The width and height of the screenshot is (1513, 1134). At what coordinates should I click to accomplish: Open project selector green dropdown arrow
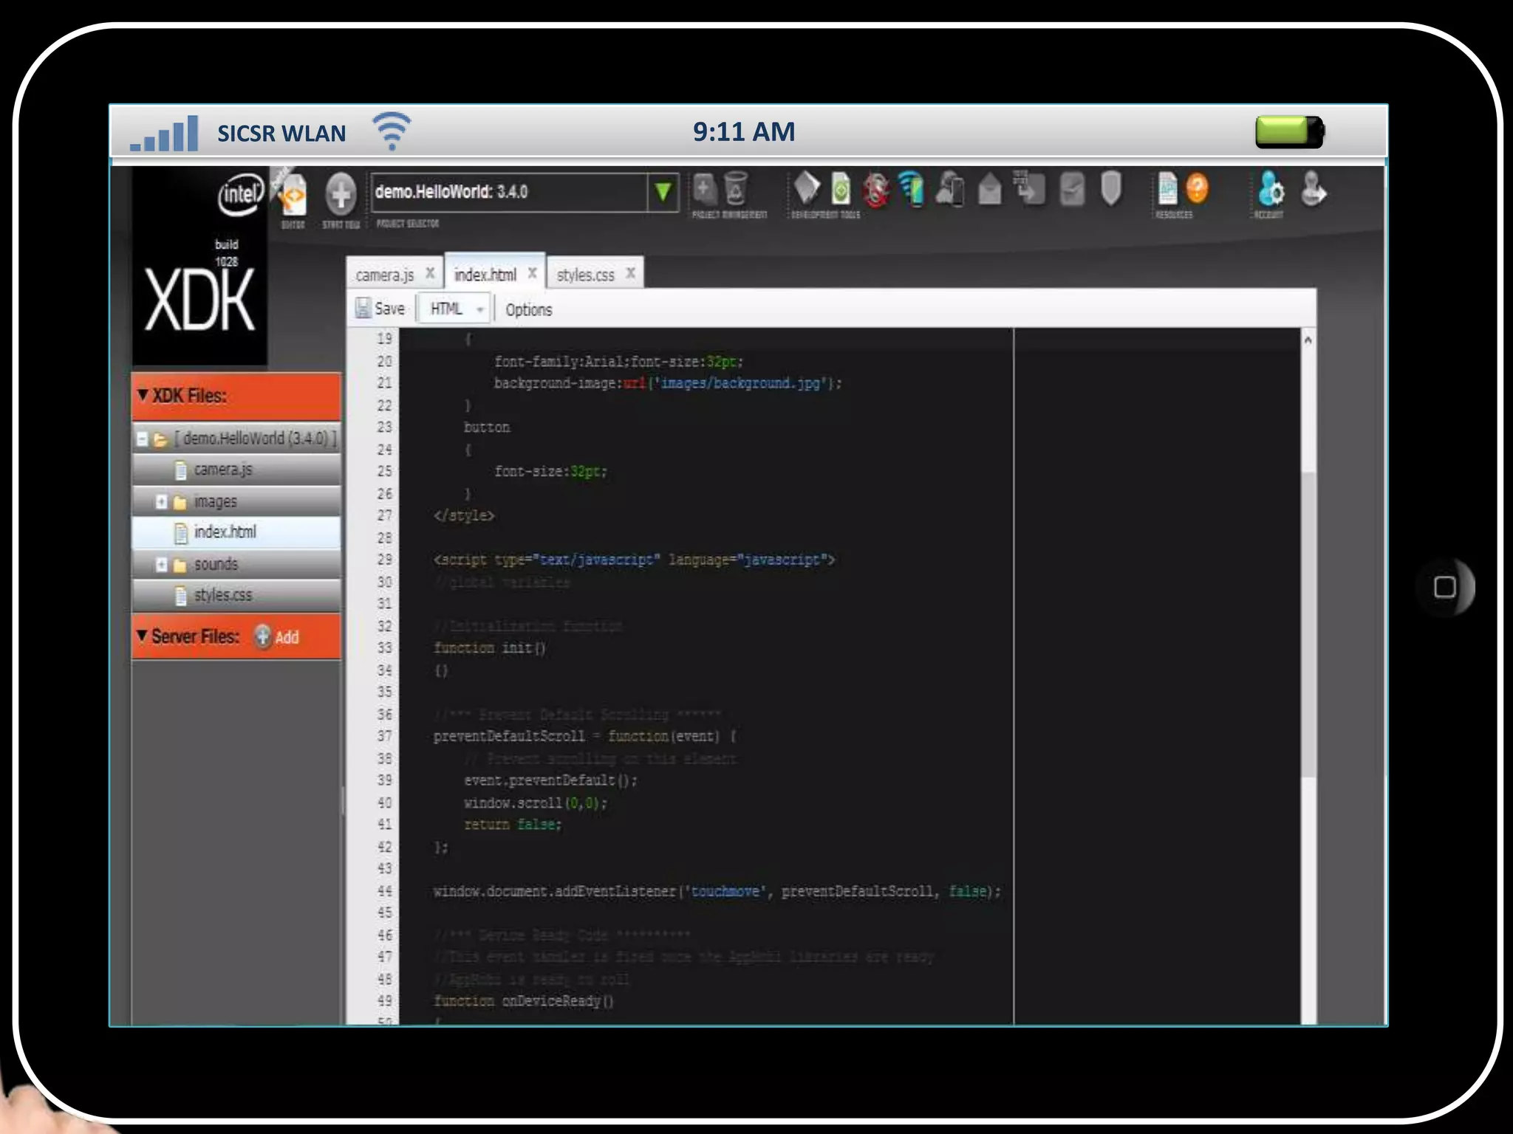pyautogui.click(x=663, y=193)
